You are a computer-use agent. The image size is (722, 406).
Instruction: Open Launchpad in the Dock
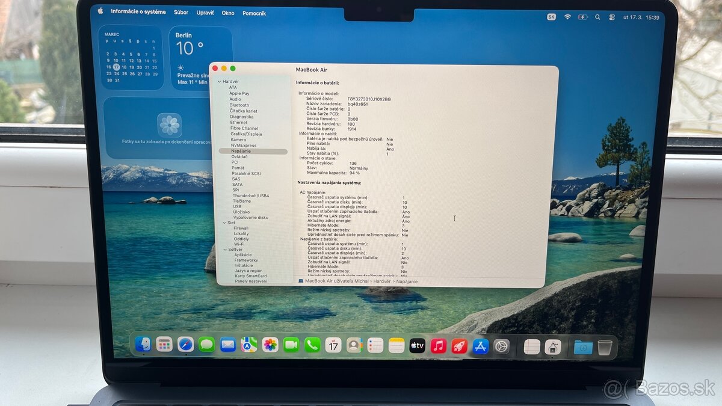[x=164, y=344]
